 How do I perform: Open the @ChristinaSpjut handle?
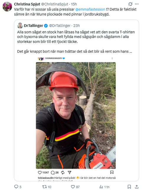(x=55, y=4)
